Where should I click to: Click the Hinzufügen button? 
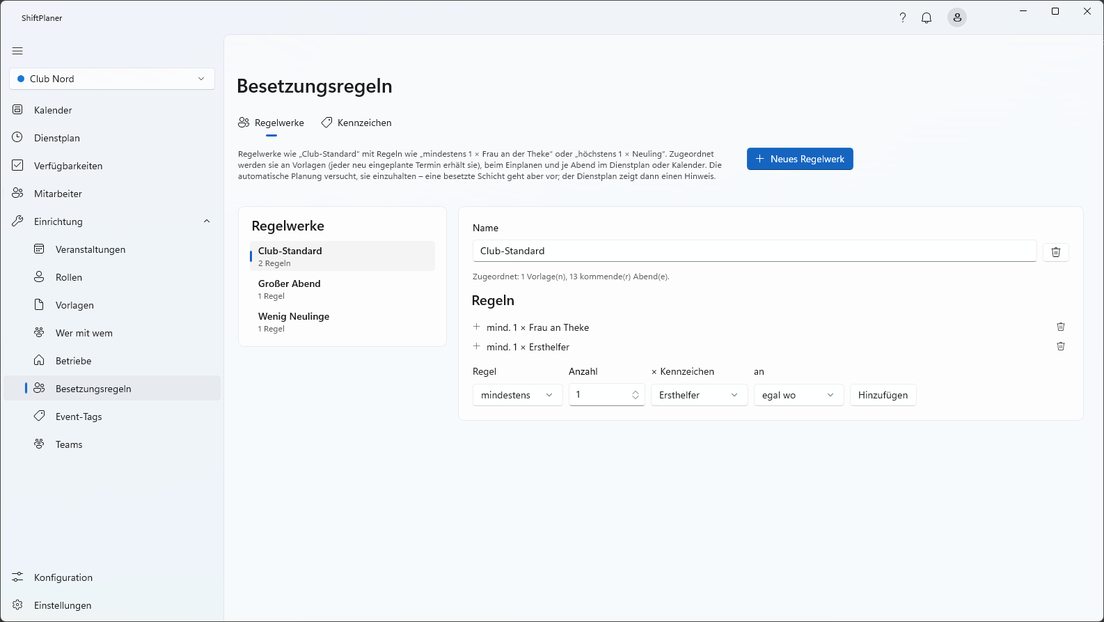[883, 395]
